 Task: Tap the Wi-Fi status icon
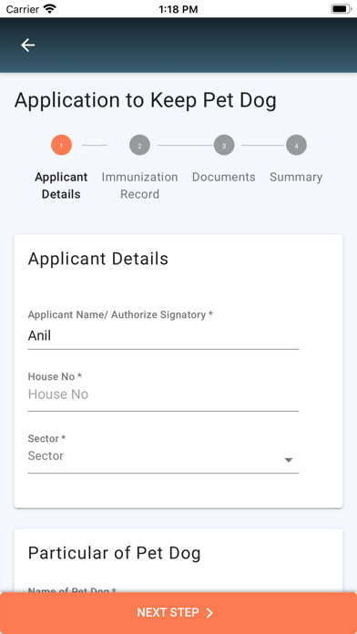pyautogui.click(x=50, y=9)
